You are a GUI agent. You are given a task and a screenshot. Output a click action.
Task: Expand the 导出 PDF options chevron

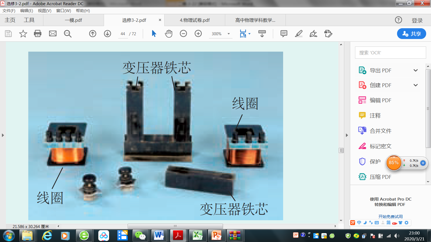click(416, 70)
